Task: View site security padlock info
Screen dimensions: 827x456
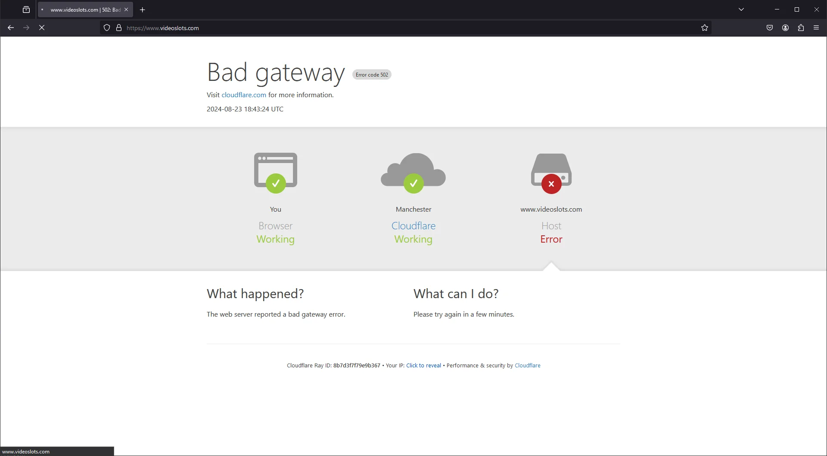Action: (x=119, y=28)
